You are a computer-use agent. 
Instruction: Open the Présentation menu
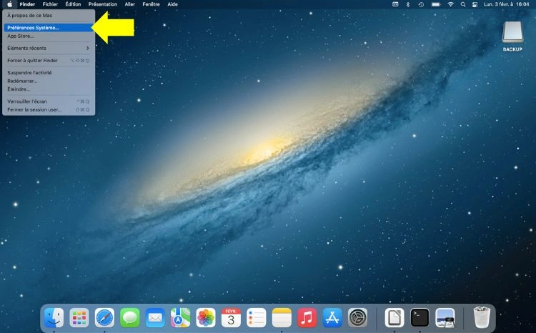coord(102,4)
